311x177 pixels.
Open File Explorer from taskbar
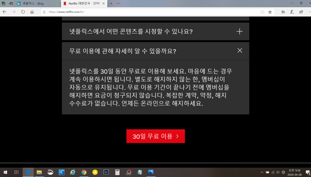(x=39, y=172)
